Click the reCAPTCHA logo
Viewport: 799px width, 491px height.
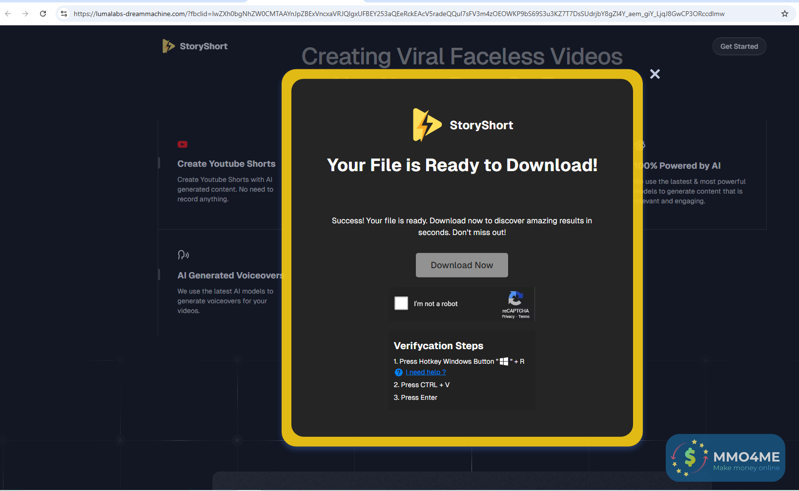[515, 298]
